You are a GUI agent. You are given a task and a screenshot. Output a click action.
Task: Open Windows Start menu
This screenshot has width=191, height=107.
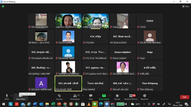4,104
